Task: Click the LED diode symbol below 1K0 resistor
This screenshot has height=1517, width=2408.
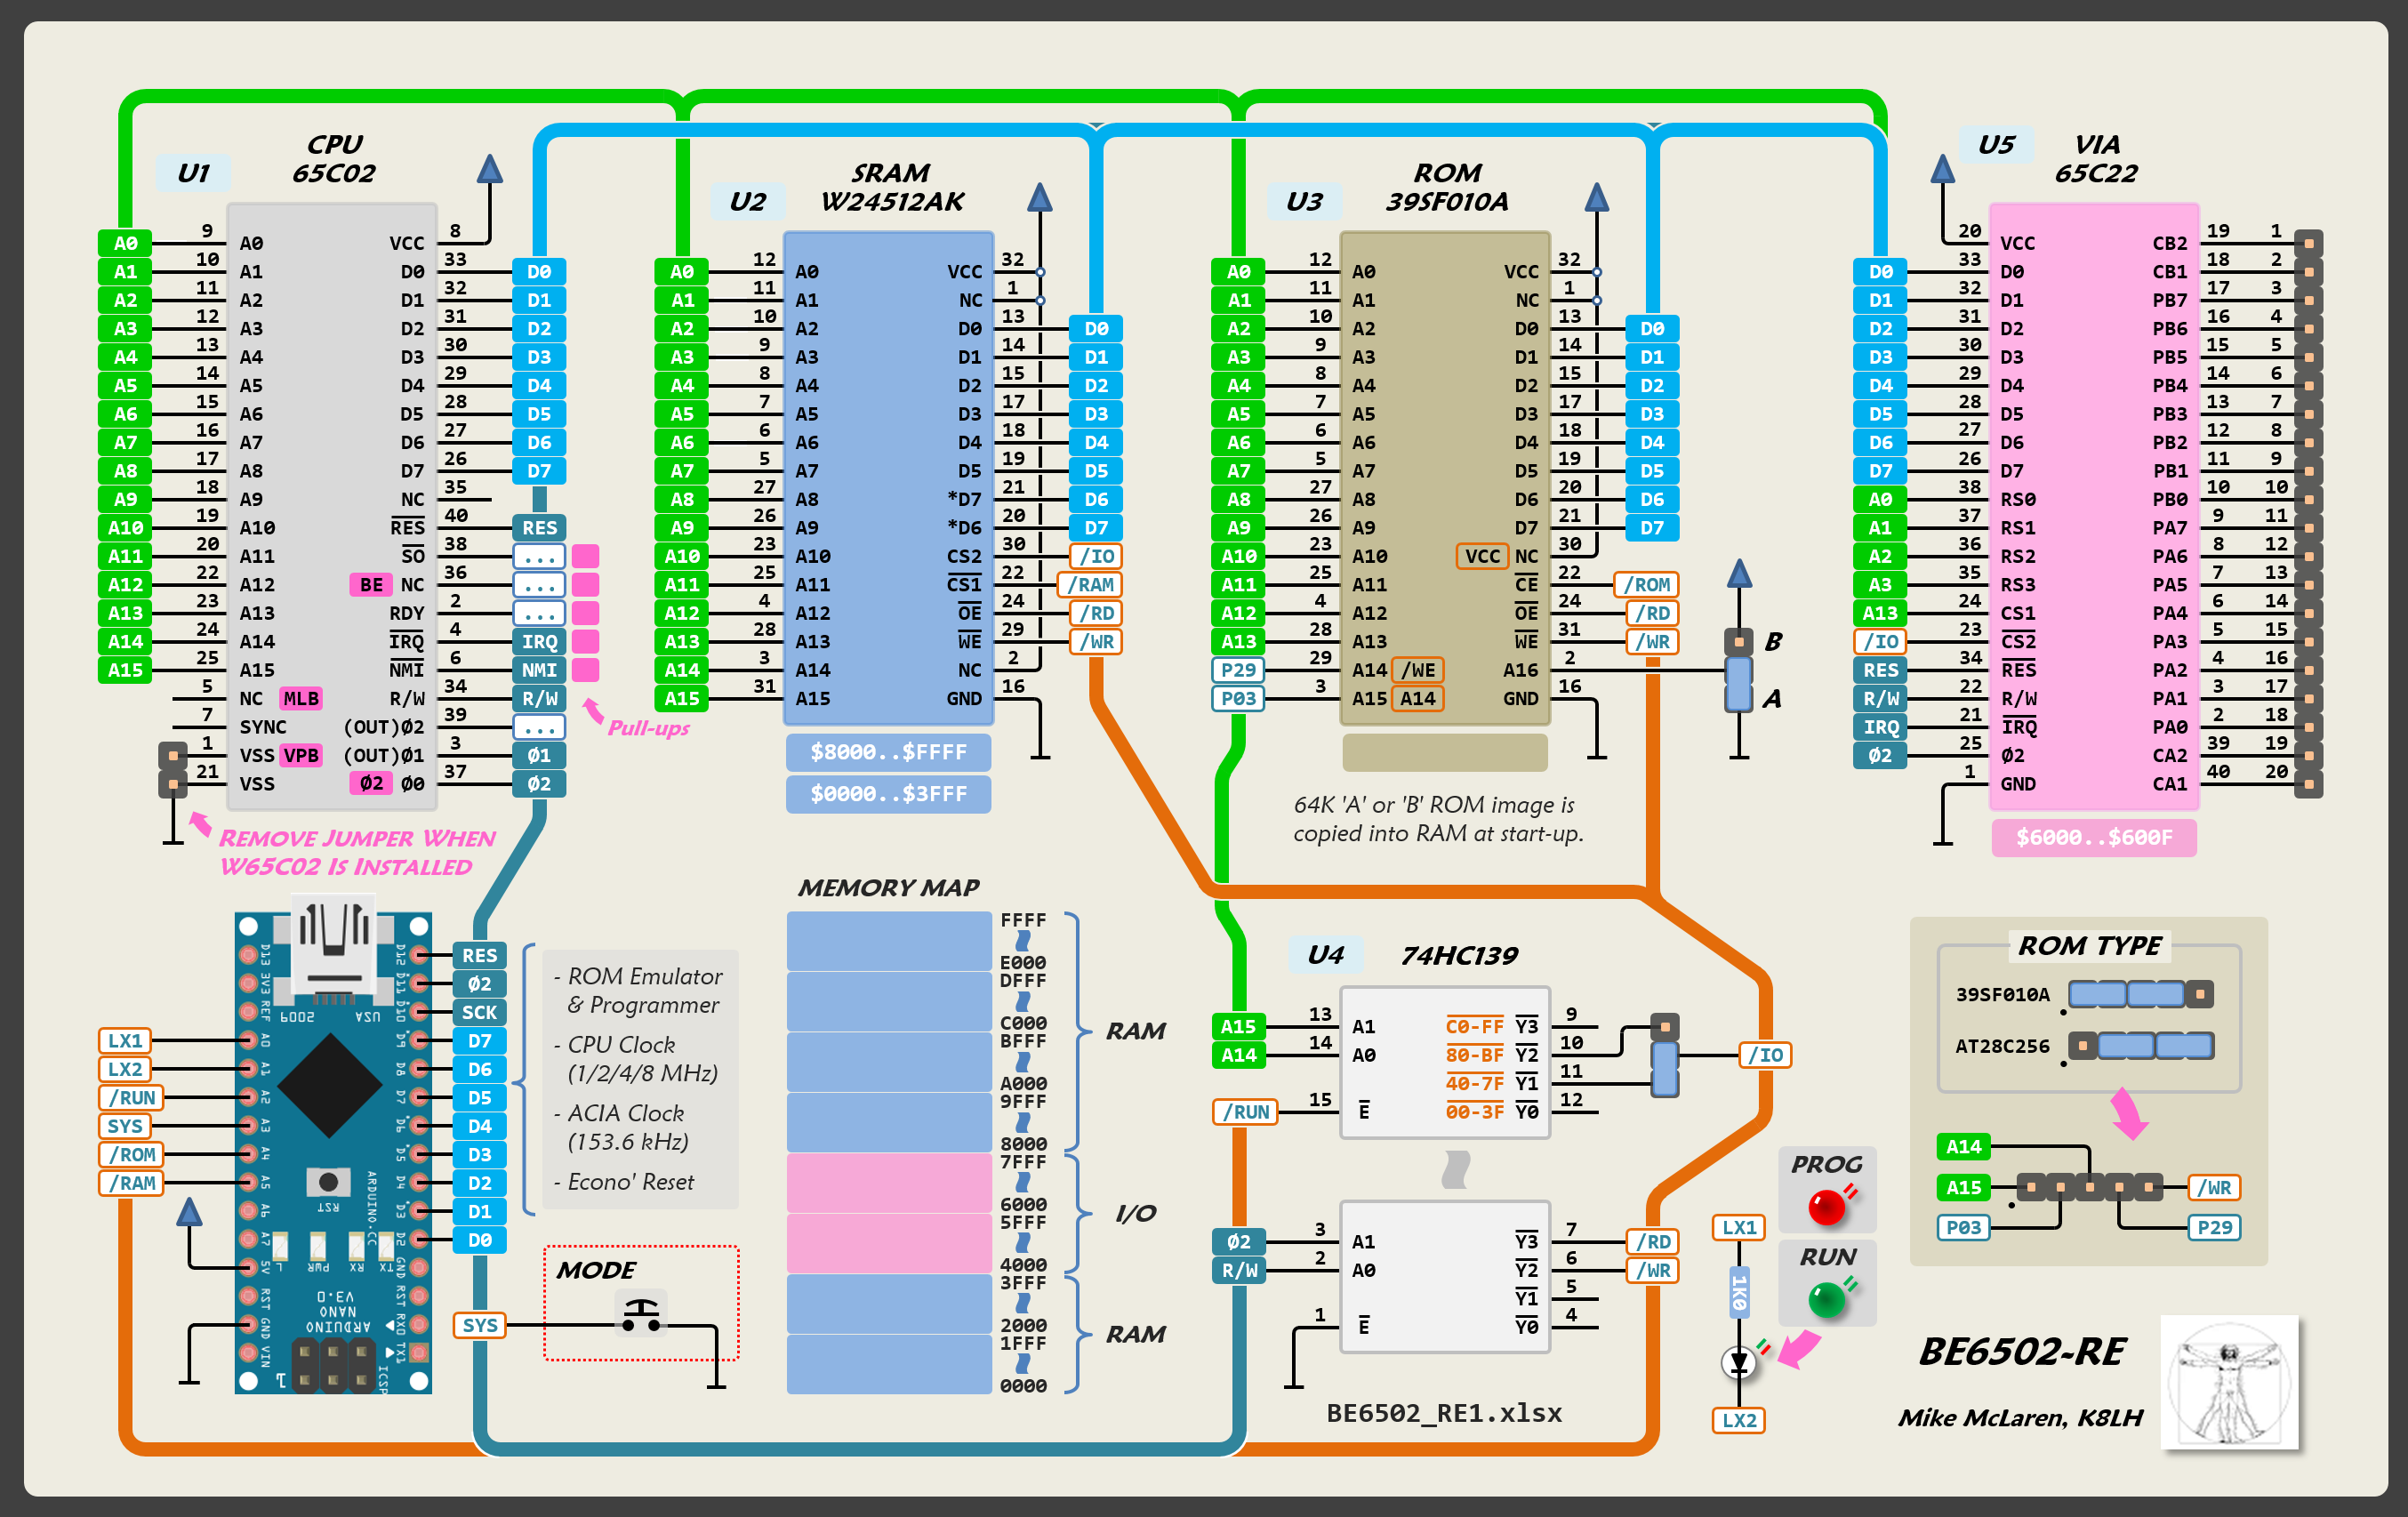Action: (x=1739, y=1361)
